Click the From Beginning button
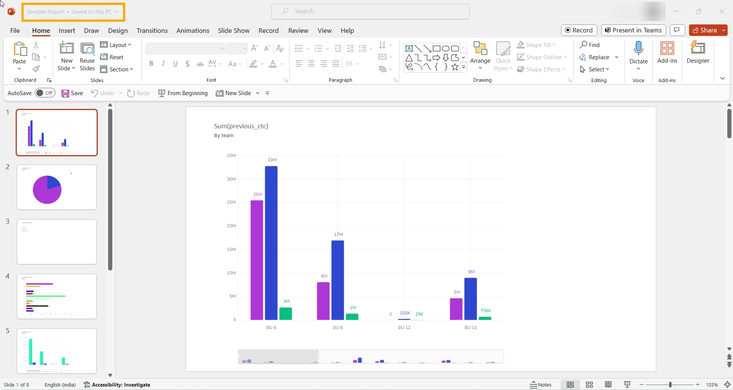733x390 pixels. 183,93
